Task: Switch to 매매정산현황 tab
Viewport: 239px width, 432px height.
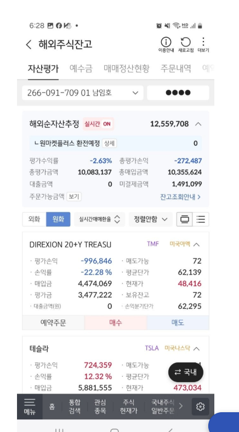Action: [x=127, y=69]
